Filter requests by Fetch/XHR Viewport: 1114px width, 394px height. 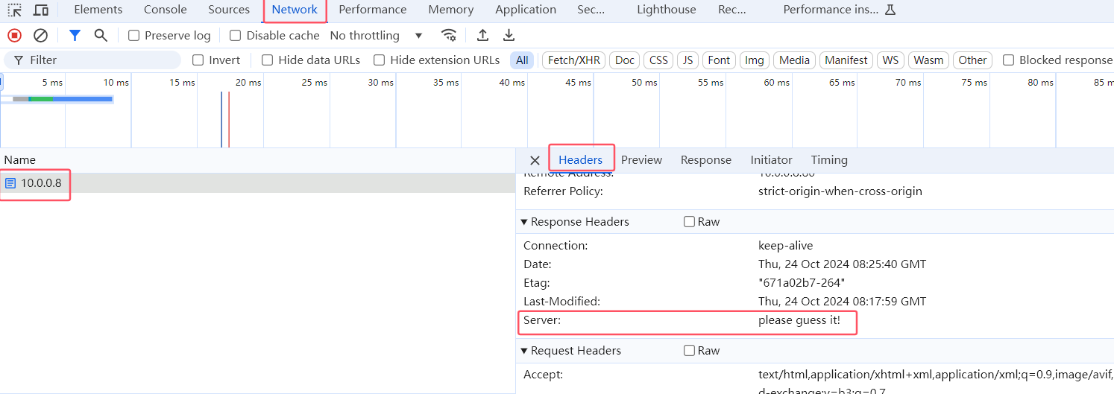[574, 60]
